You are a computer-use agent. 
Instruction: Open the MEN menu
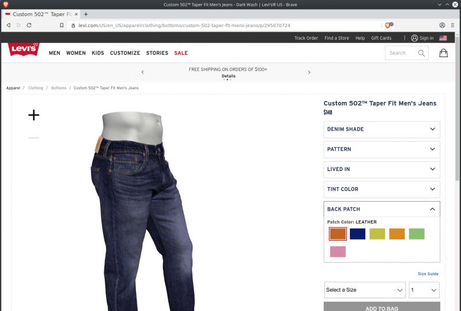click(x=54, y=53)
